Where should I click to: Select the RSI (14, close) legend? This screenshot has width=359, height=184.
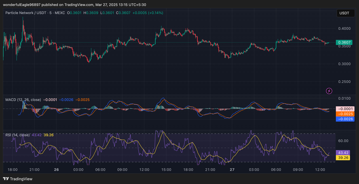(x=17, y=135)
